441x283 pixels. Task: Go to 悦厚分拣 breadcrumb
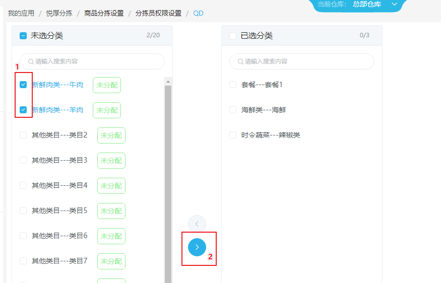point(59,13)
